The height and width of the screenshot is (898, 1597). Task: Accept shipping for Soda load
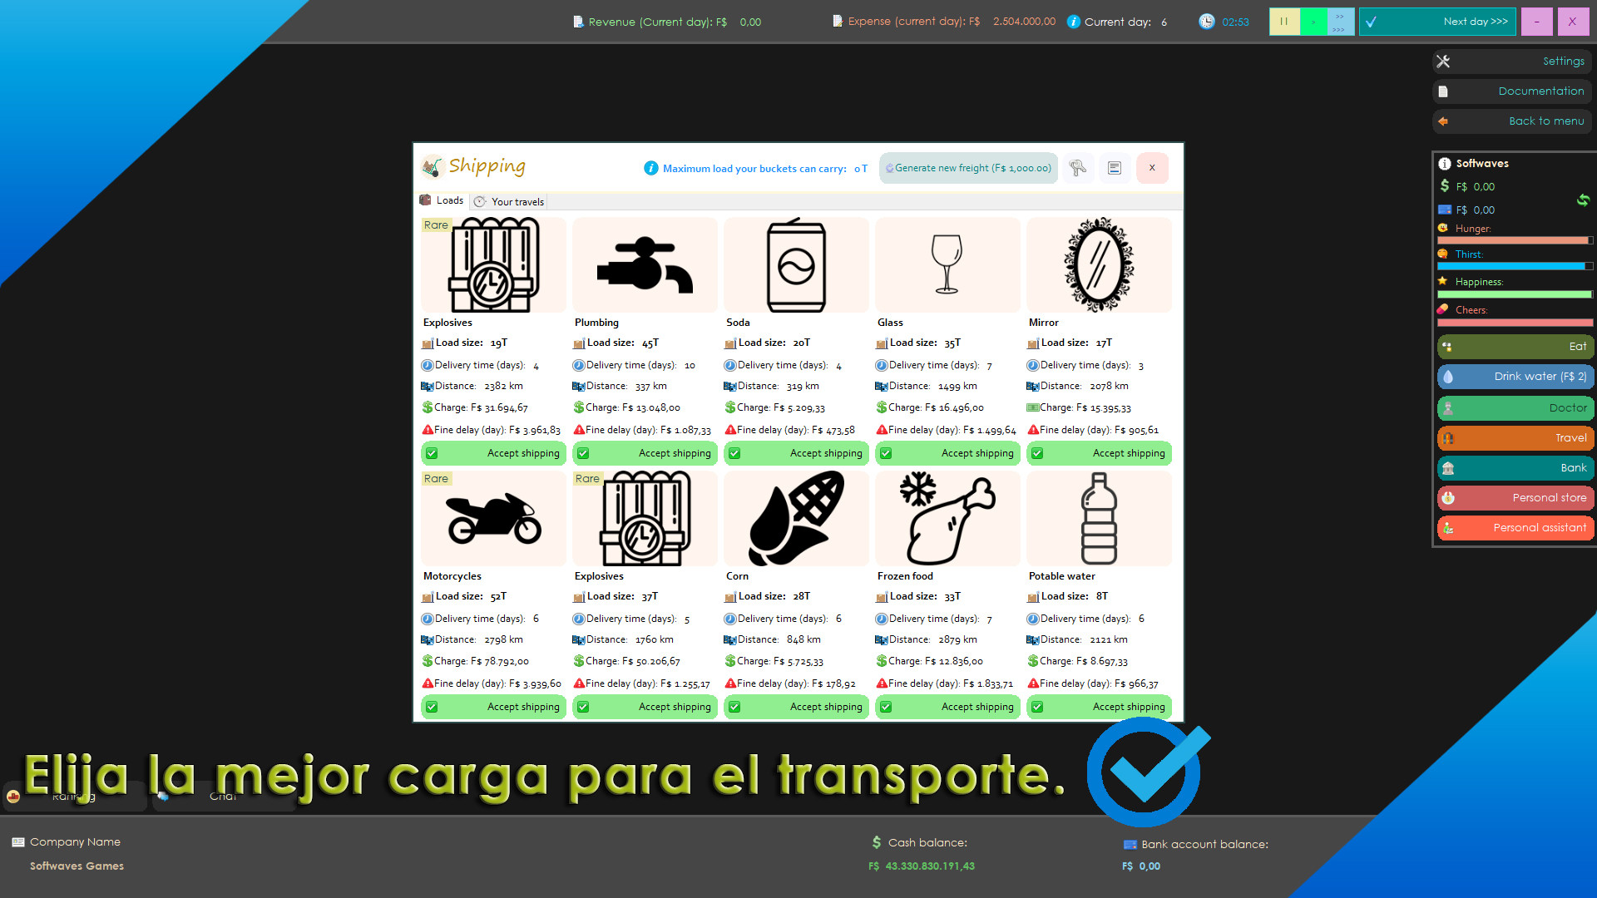click(796, 453)
